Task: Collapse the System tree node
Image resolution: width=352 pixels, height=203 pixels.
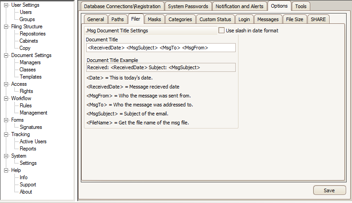Action: [6, 156]
